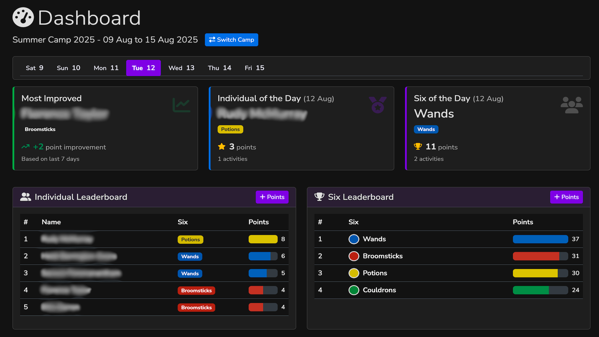
Task: Click +Points on the Six Leaderboard
Action: [567, 197]
